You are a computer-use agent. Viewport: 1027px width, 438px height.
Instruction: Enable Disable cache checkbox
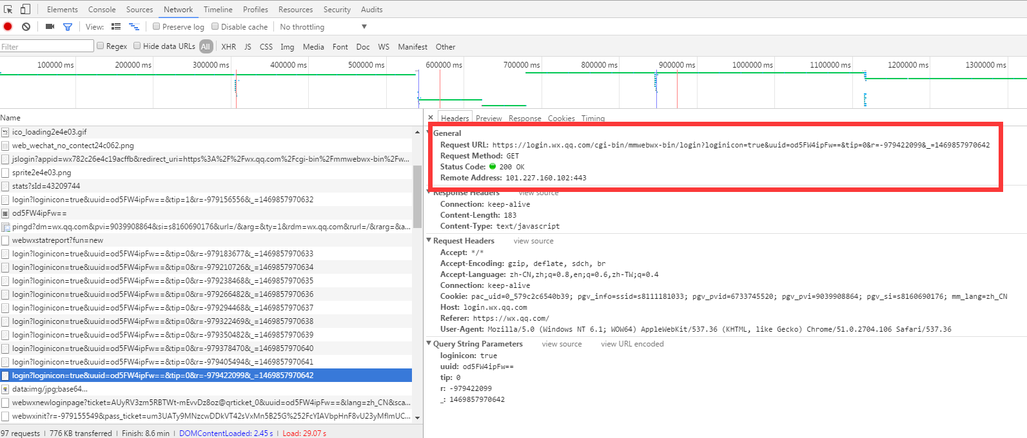click(x=215, y=26)
